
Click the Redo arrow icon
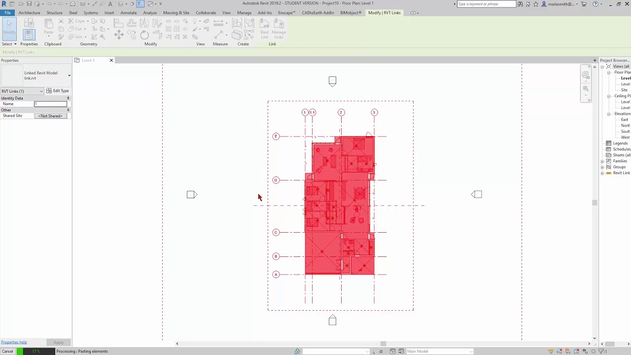tap(60, 4)
